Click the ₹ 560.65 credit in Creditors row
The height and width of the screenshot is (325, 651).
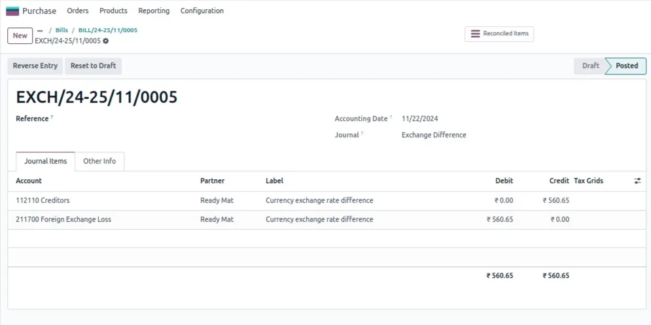pos(556,201)
